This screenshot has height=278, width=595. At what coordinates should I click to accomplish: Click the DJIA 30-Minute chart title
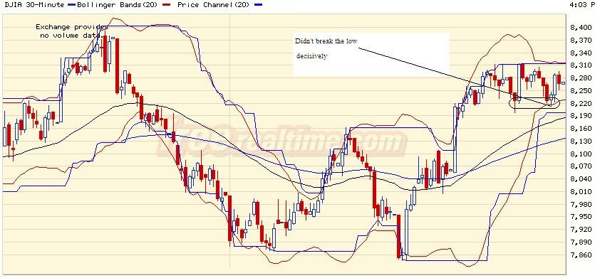pos(34,5)
